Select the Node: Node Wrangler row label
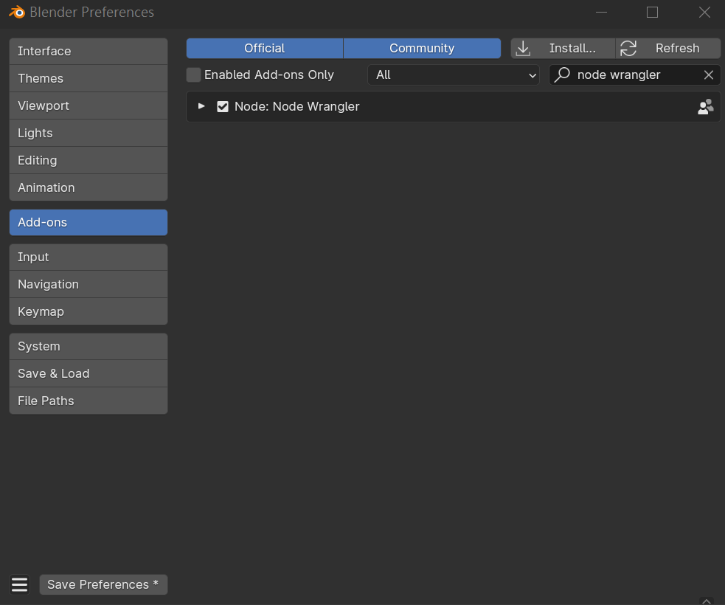The width and height of the screenshot is (725, 605). pos(296,107)
